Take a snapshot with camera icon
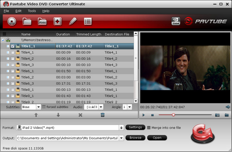This screenshot has width=232, height=152. (x=217, y=115)
